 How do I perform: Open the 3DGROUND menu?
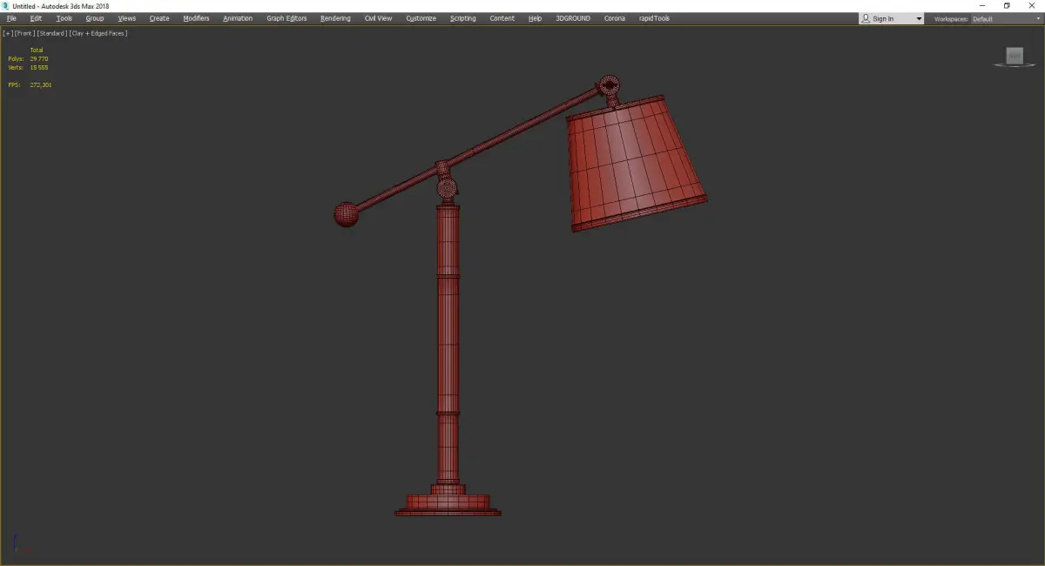tap(573, 18)
